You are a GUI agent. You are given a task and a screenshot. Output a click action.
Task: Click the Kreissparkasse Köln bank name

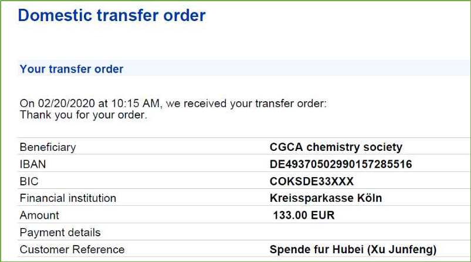[326, 198]
